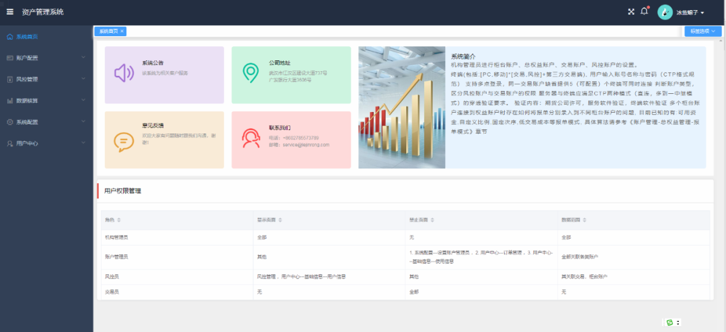Click the bar chart icon beside 数据核算
The width and height of the screenshot is (726, 332).
[x=9, y=101]
